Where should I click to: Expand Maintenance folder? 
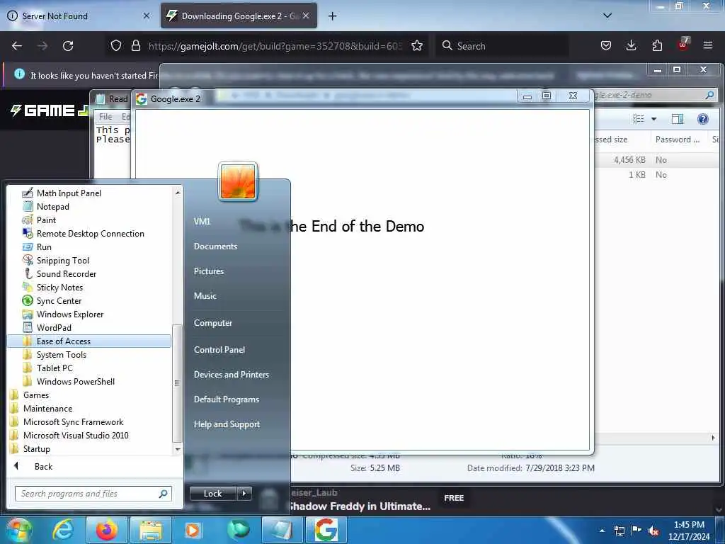pos(47,408)
